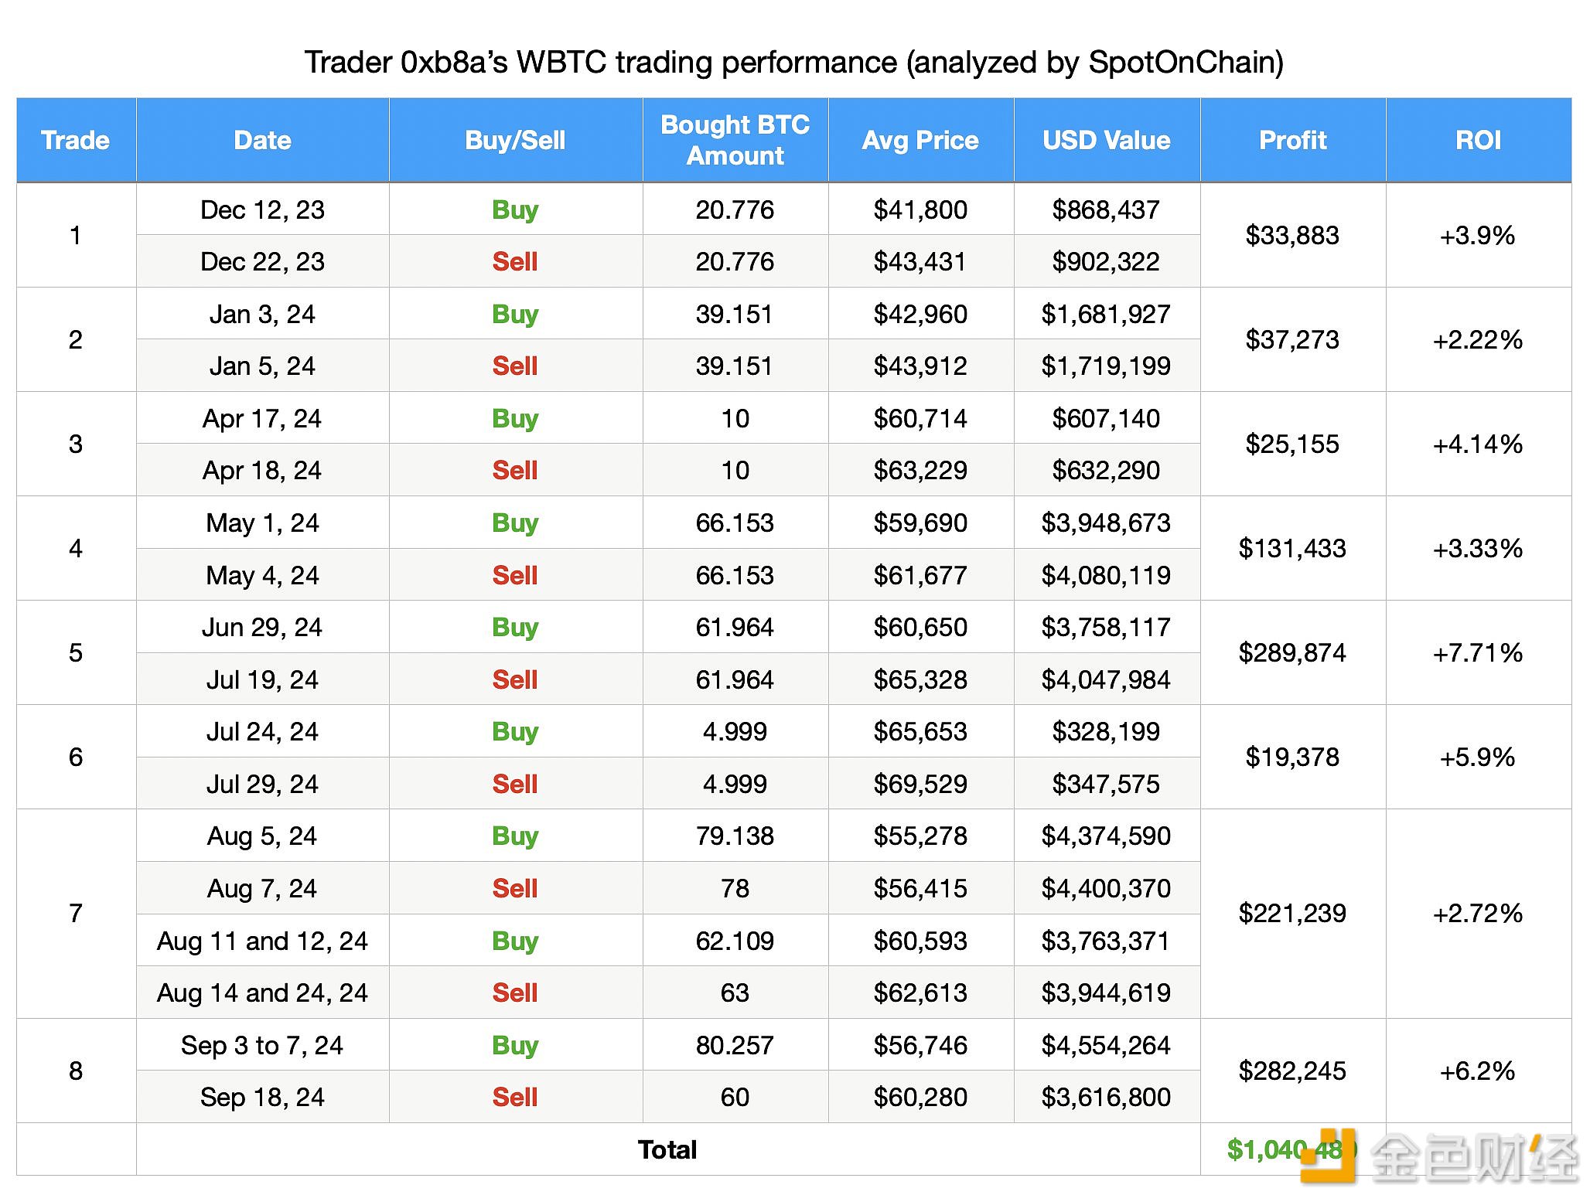Select the +7.71% ROI cell
The image size is (1590, 1195).
1478,652
